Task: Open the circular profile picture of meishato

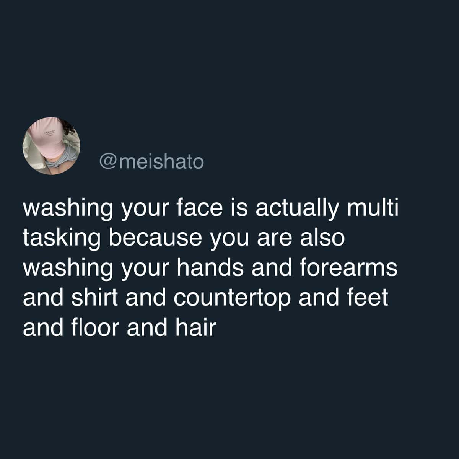Action: [52, 146]
